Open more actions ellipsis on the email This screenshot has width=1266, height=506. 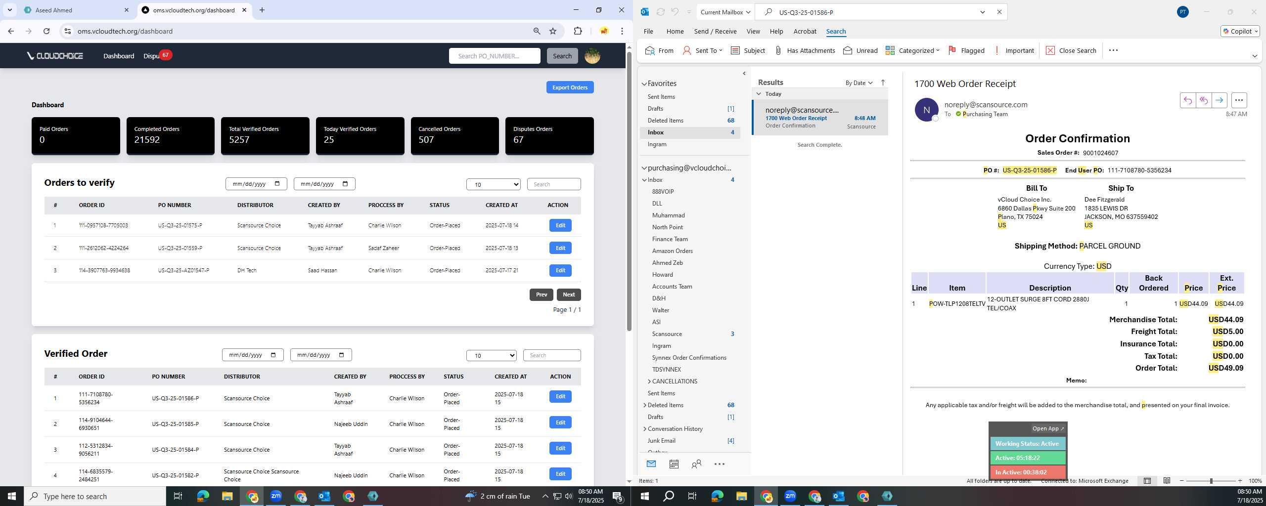1239,100
